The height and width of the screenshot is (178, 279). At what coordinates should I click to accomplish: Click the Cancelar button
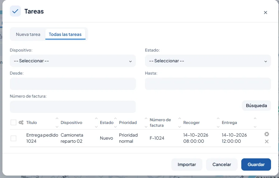(222, 164)
